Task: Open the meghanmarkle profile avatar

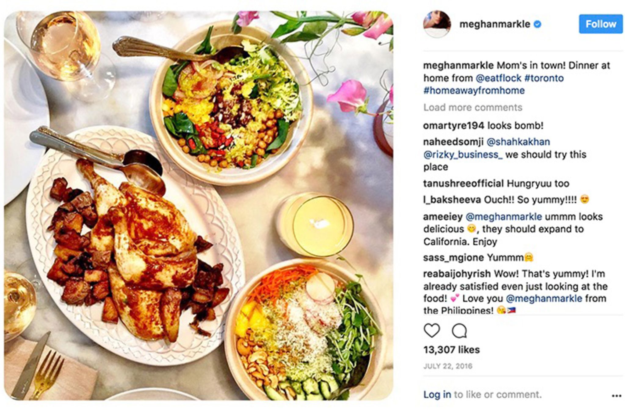Action: tap(437, 24)
